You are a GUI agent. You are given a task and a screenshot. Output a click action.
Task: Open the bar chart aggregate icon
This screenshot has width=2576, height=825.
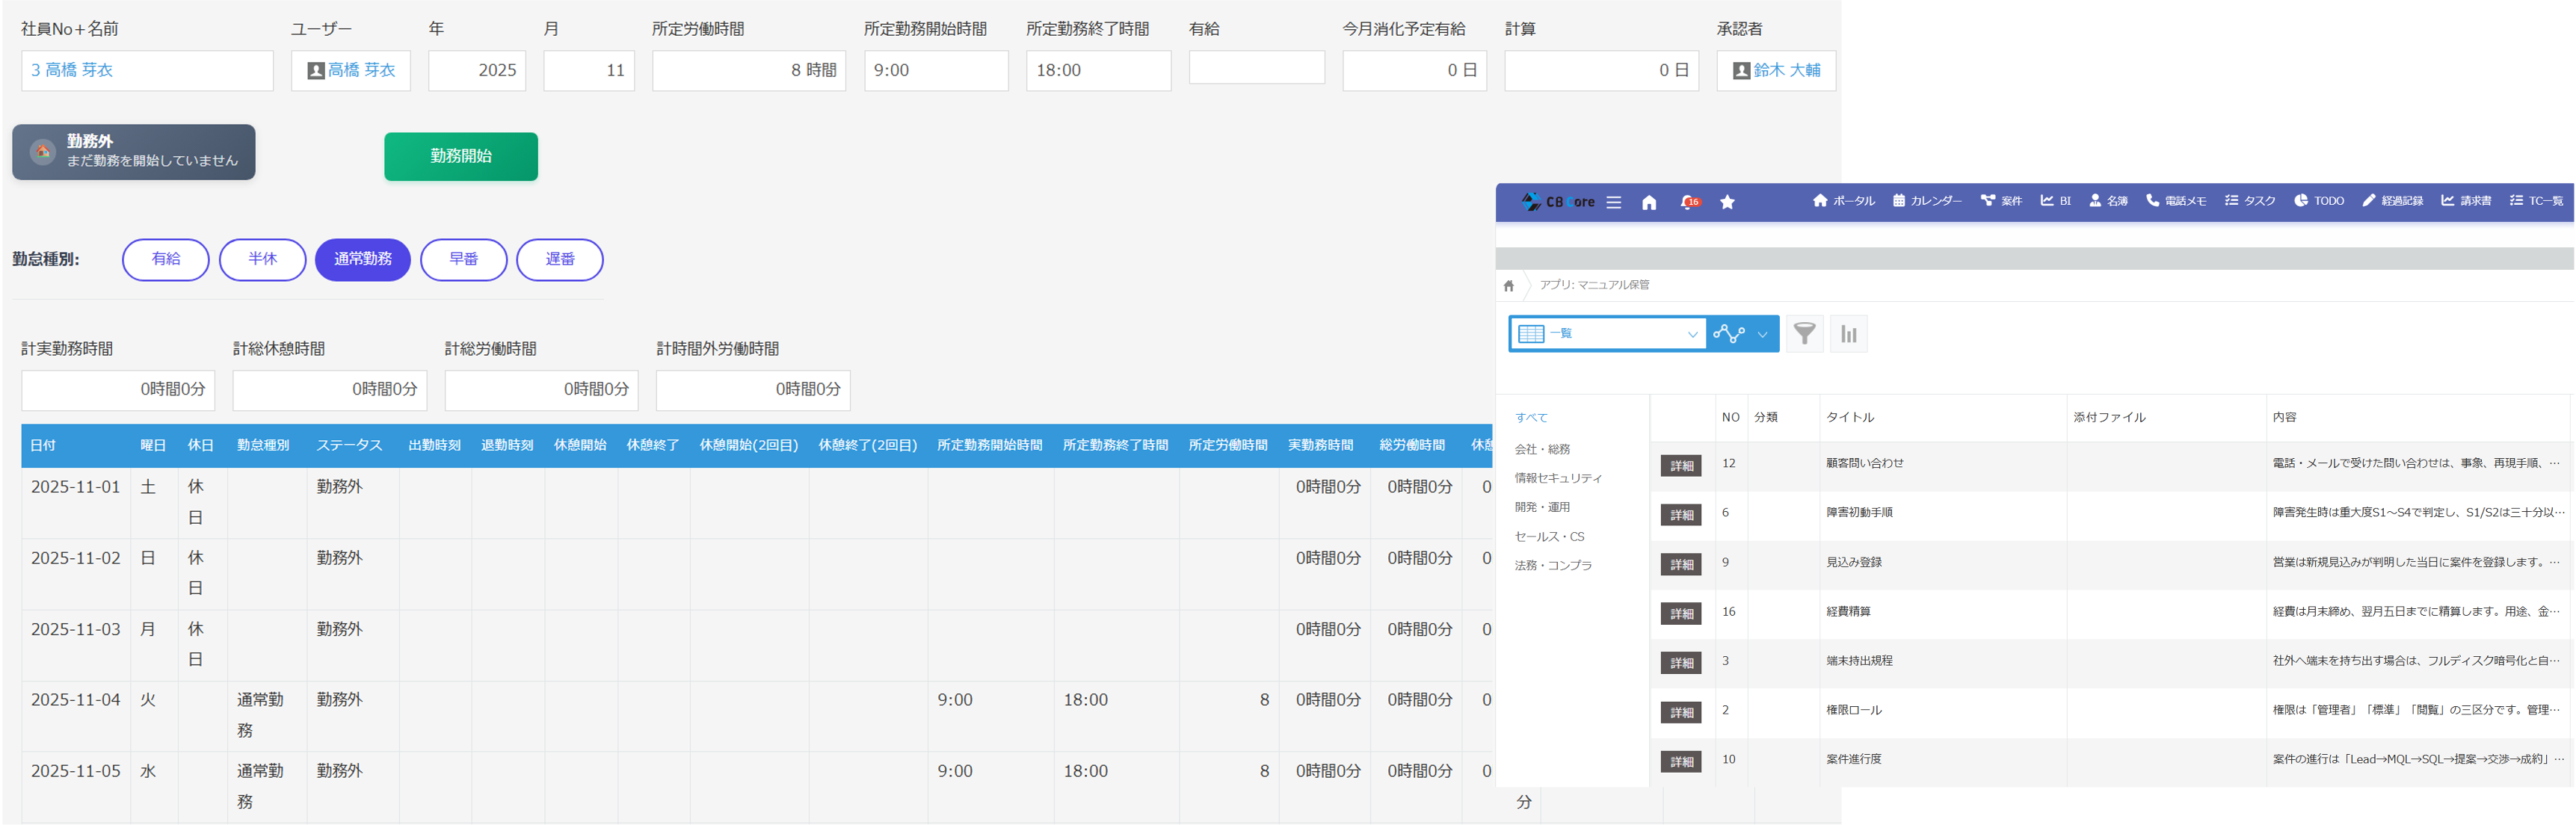click(x=1849, y=334)
